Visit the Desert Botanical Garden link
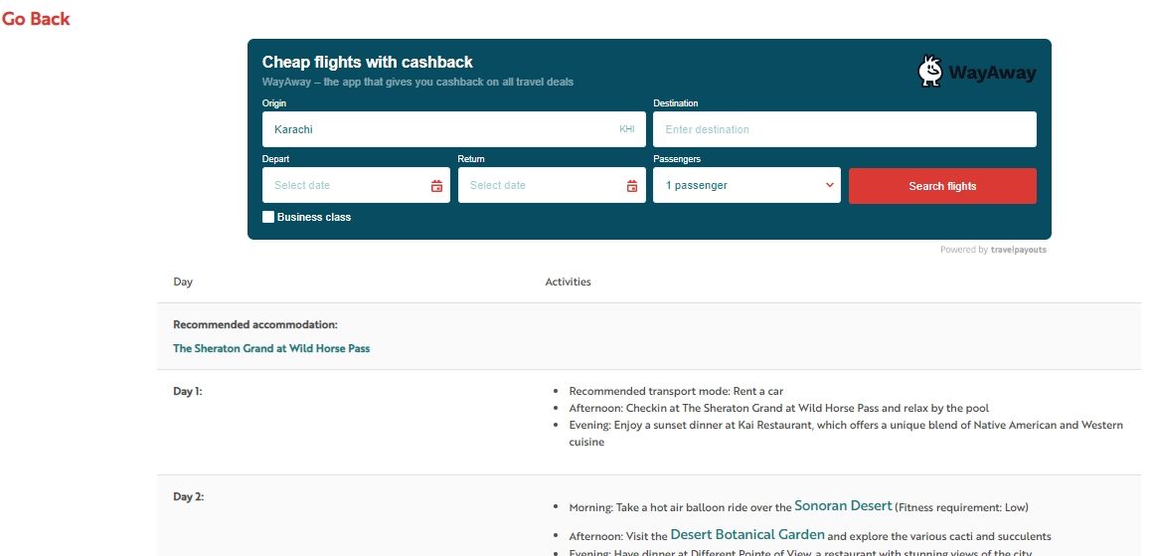The height and width of the screenshot is (556, 1155). [746, 535]
